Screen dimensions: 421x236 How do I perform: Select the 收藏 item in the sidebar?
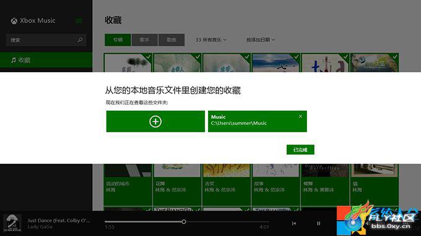click(x=46, y=60)
